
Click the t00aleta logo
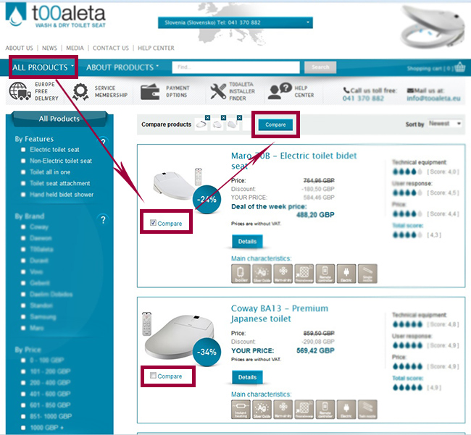[56, 15]
